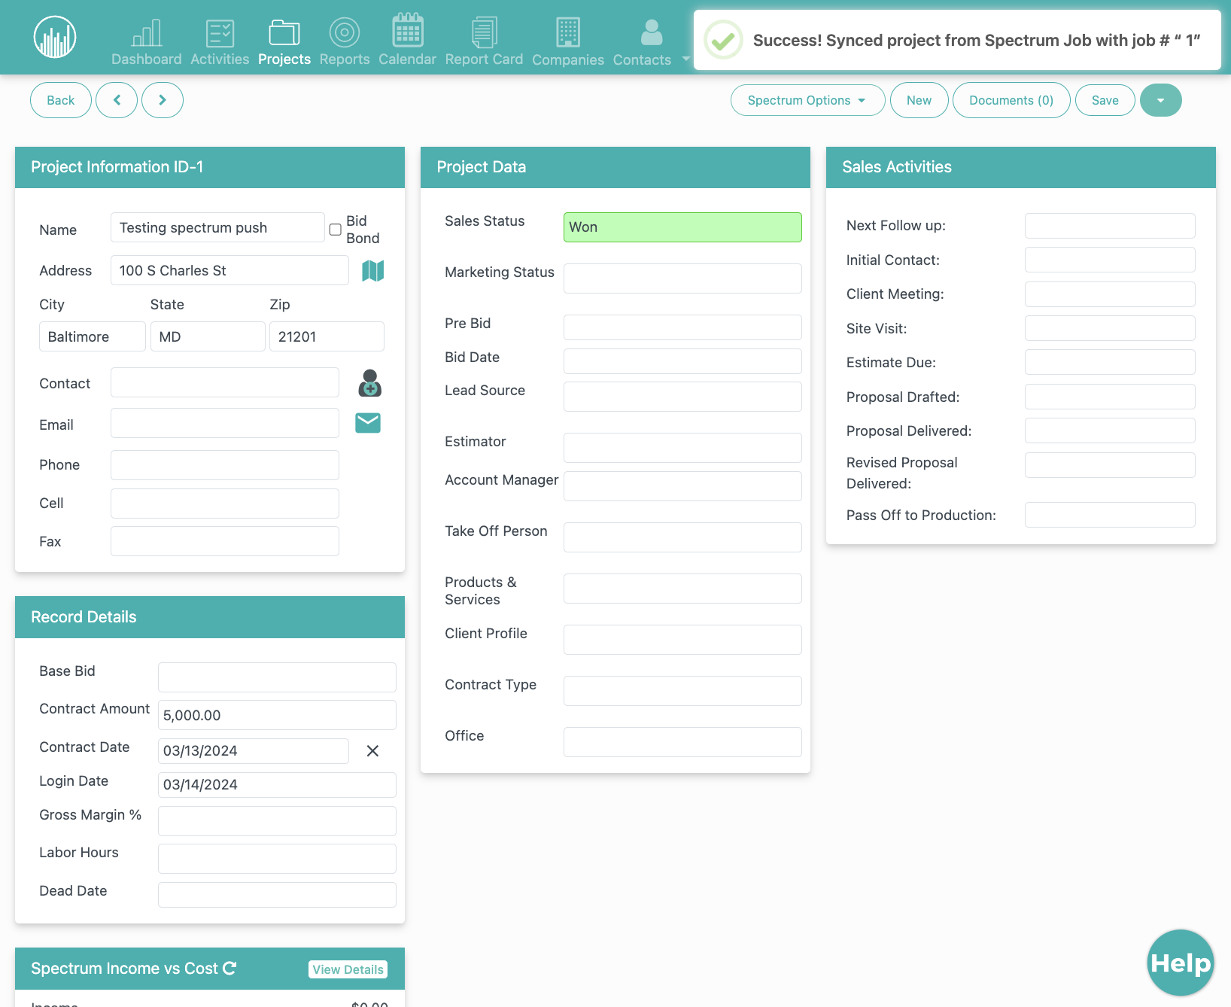Click the email envelope icon
The image size is (1231, 1007).
coord(368,423)
